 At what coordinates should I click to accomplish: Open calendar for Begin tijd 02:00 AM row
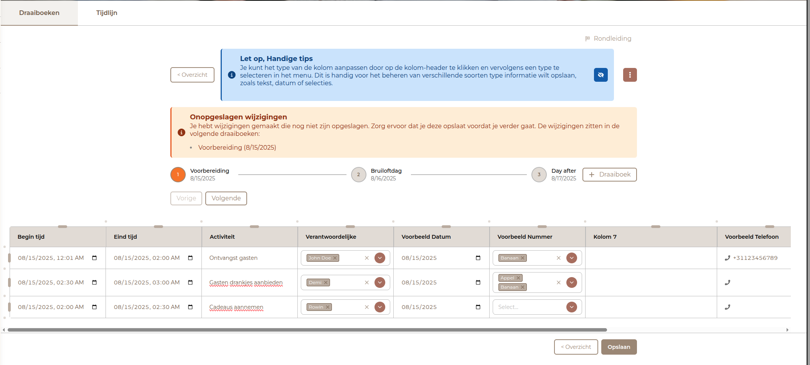point(94,307)
